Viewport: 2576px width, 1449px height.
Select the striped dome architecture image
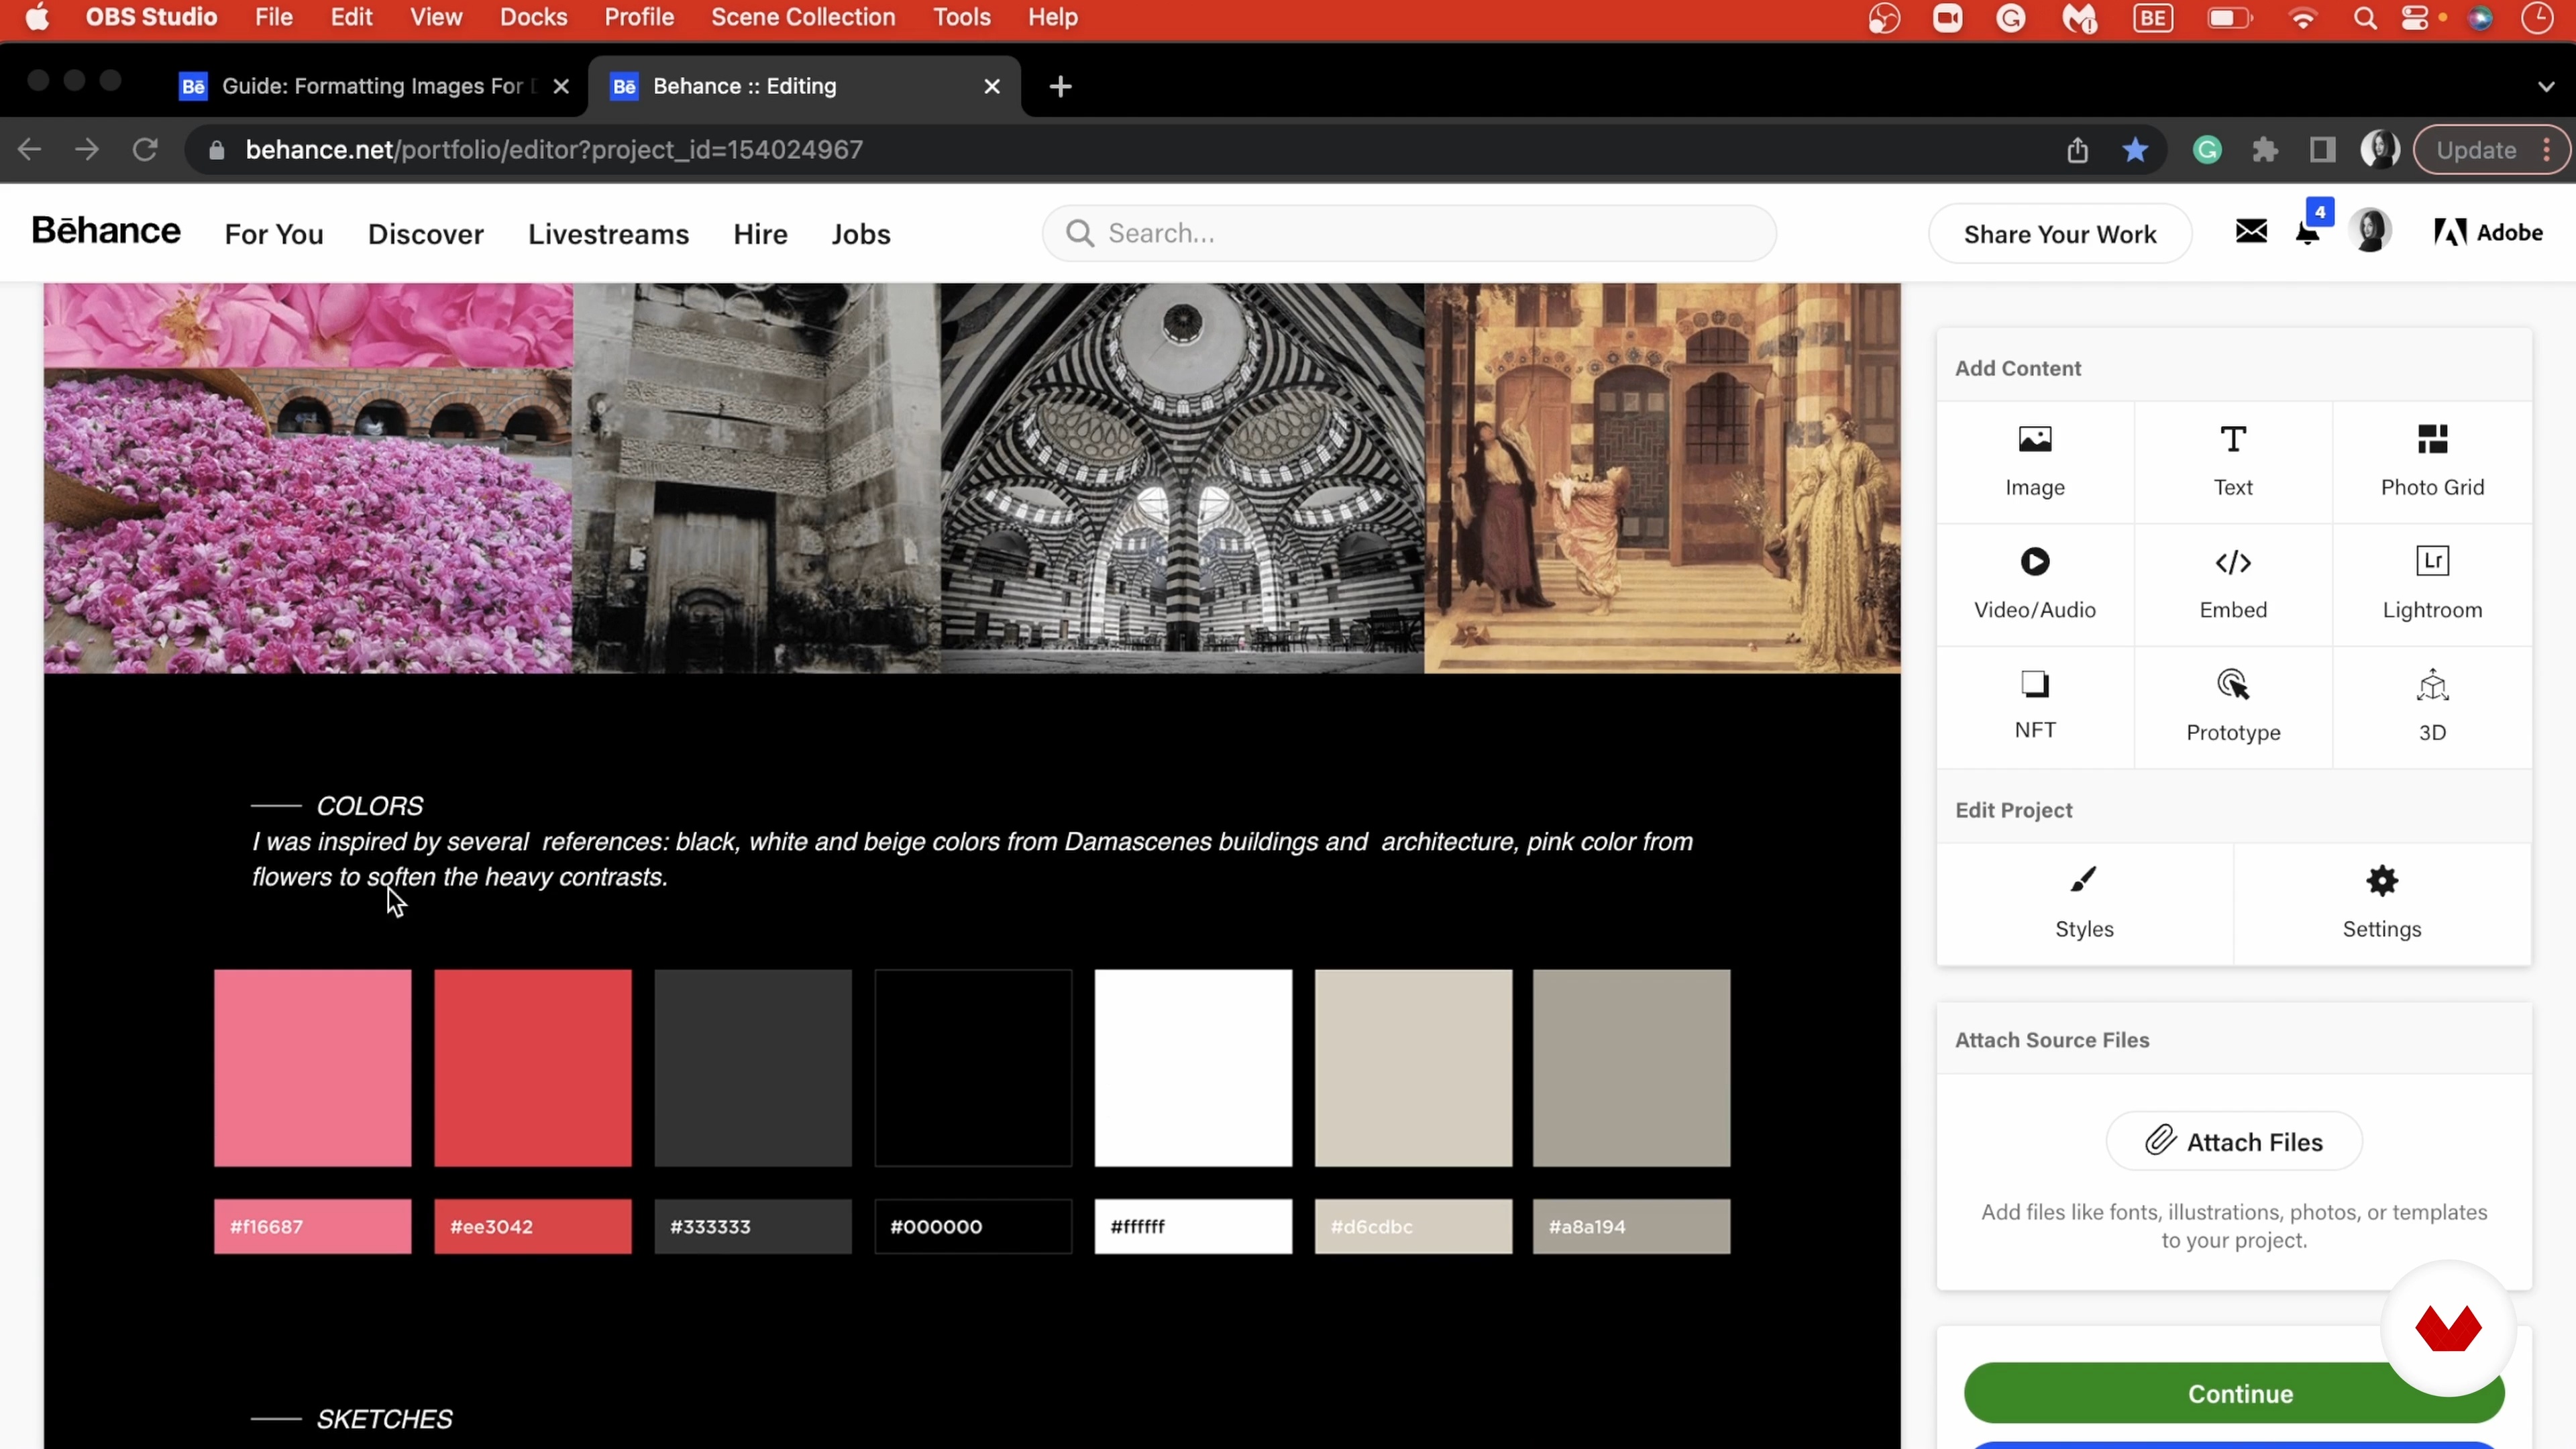pos(1182,478)
